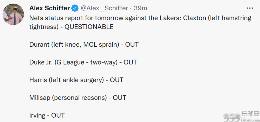Click the blue verified badge icon
The height and width of the screenshot is (122, 260).
75,8
